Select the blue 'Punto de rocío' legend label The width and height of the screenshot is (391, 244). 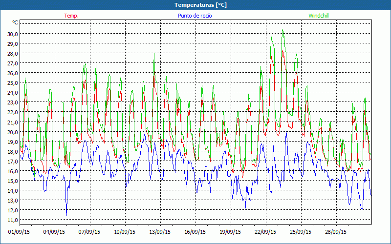(x=195, y=16)
